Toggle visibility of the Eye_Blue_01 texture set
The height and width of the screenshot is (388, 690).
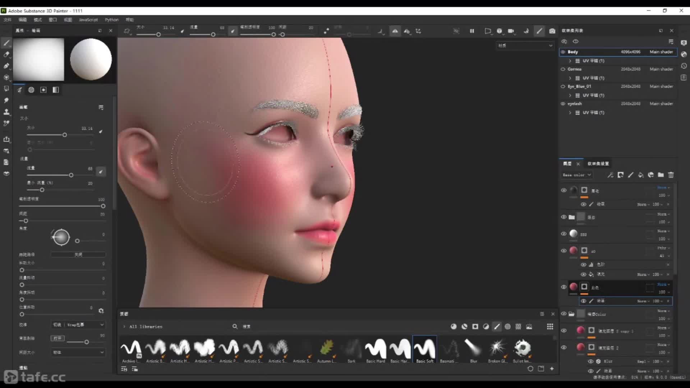pyautogui.click(x=563, y=87)
